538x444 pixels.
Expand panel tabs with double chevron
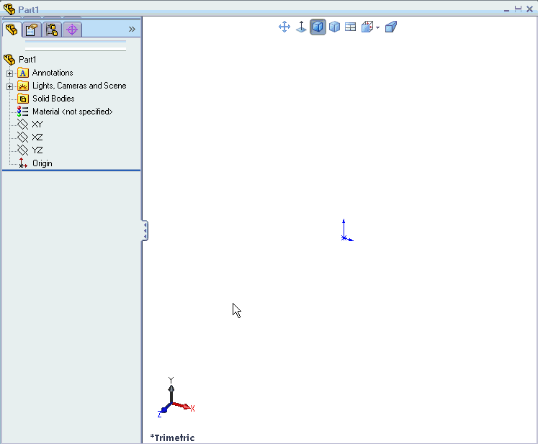tap(132, 30)
